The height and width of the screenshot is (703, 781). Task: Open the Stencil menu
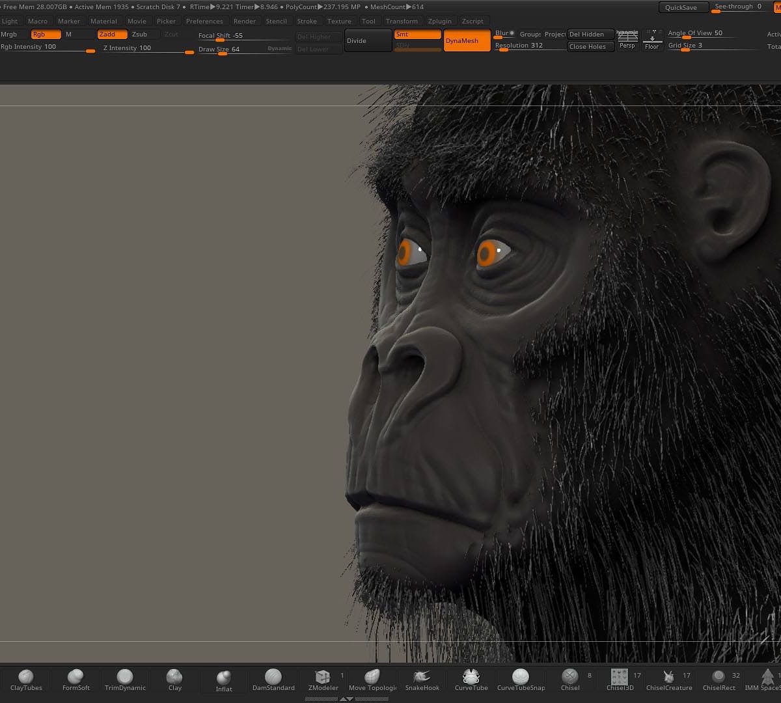276,21
